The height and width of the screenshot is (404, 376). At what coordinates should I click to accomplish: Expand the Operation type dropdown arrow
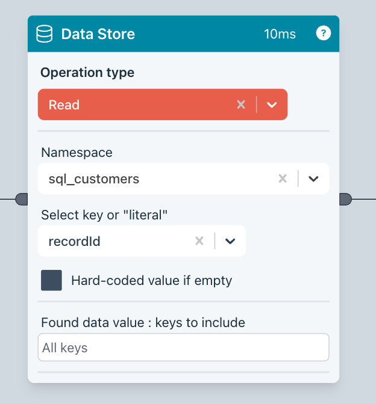[x=272, y=105]
